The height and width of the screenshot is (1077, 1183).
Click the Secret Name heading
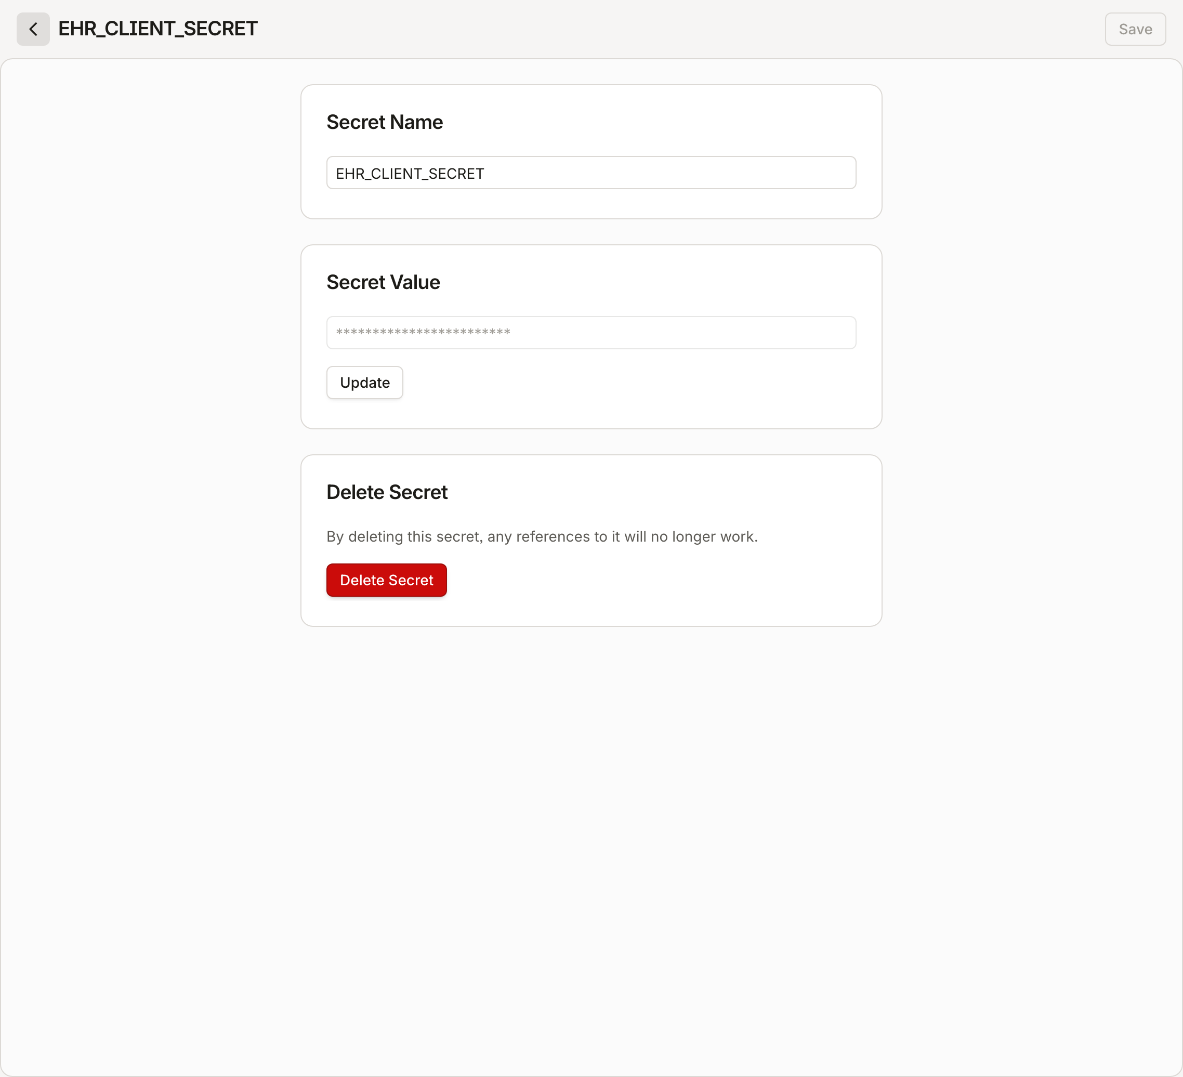click(x=384, y=122)
